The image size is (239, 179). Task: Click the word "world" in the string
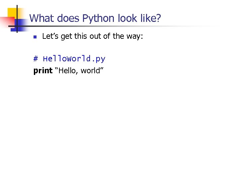click(x=90, y=71)
